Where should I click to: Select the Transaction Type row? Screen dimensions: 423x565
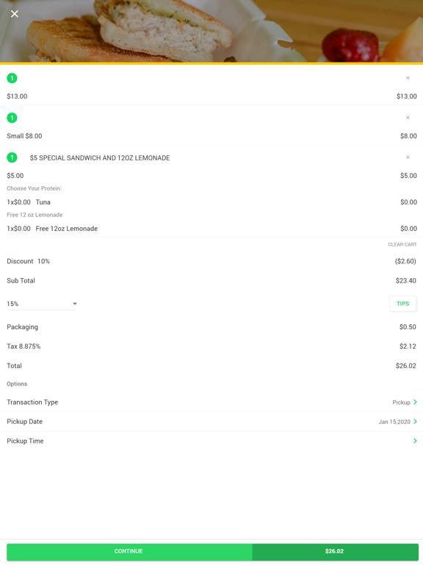[x=211, y=402]
